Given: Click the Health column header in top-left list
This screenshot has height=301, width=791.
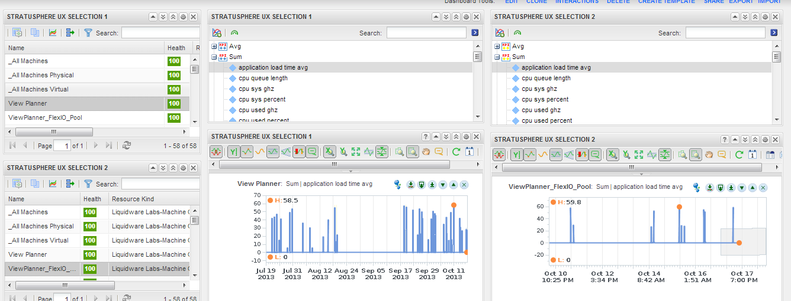Looking at the screenshot, I should pos(176,48).
